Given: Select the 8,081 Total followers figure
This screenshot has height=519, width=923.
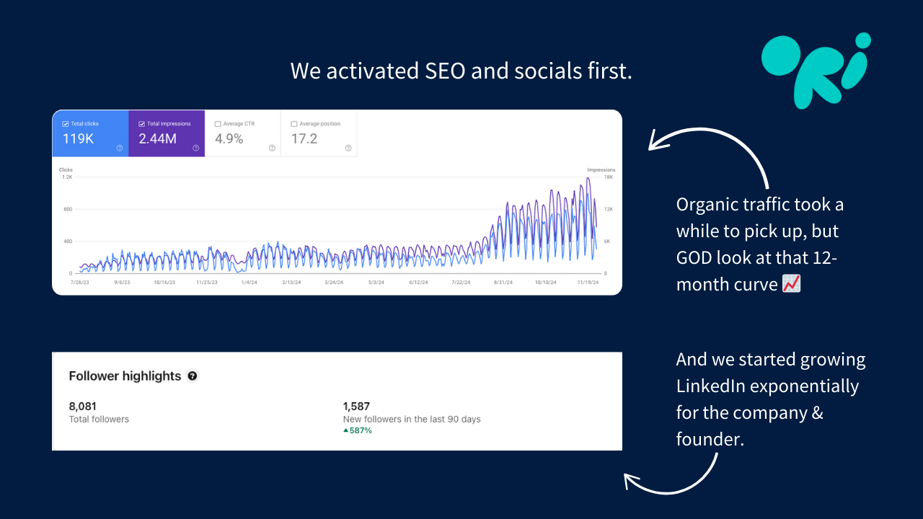Looking at the screenshot, I should click(x=83, y=407).
